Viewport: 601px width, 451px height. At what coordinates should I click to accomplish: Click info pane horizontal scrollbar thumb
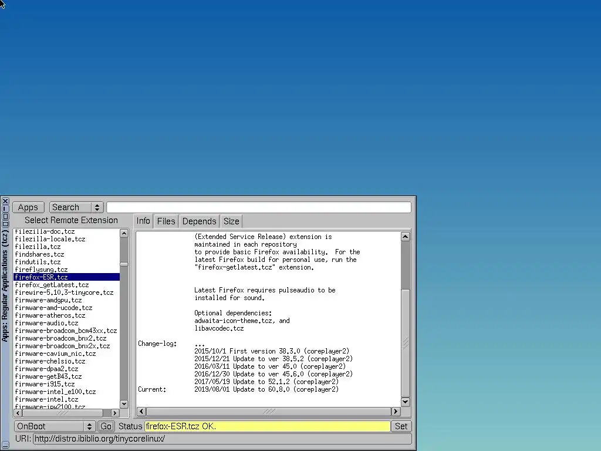(x=268, y=412)
